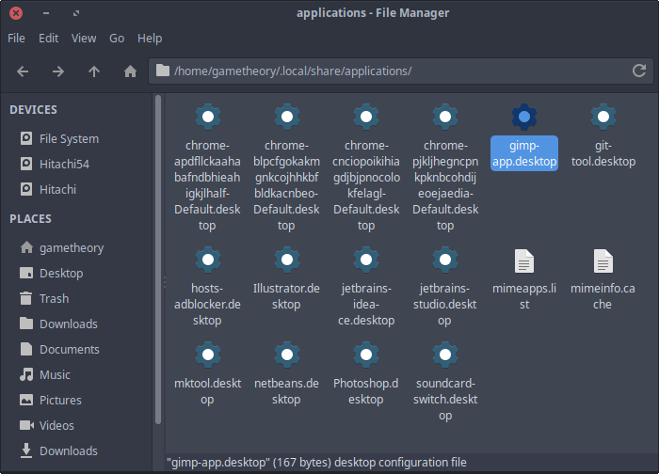This screenshot has height=474, width=659.
Task: Go back with the left arrow button
Action: [23, 71]
